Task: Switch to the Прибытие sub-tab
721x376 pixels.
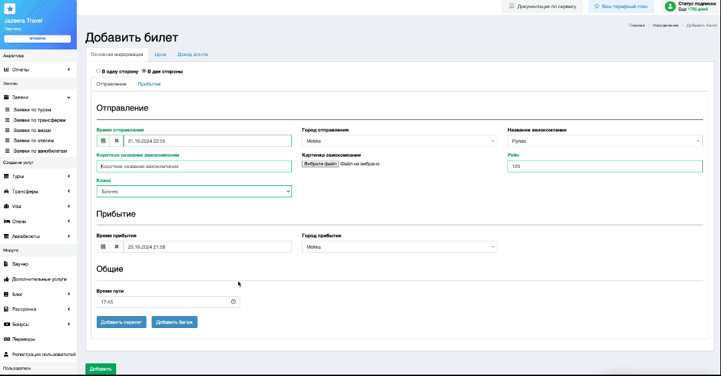Action: (149, 84)
